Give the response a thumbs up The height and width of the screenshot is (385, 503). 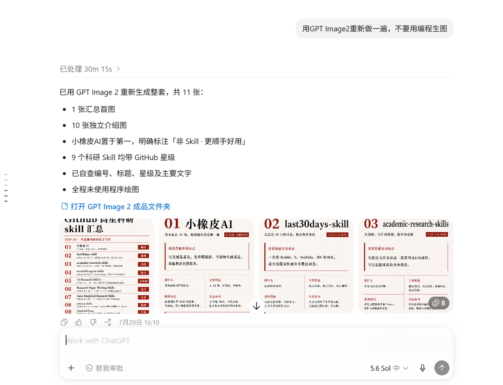(79, 322)
